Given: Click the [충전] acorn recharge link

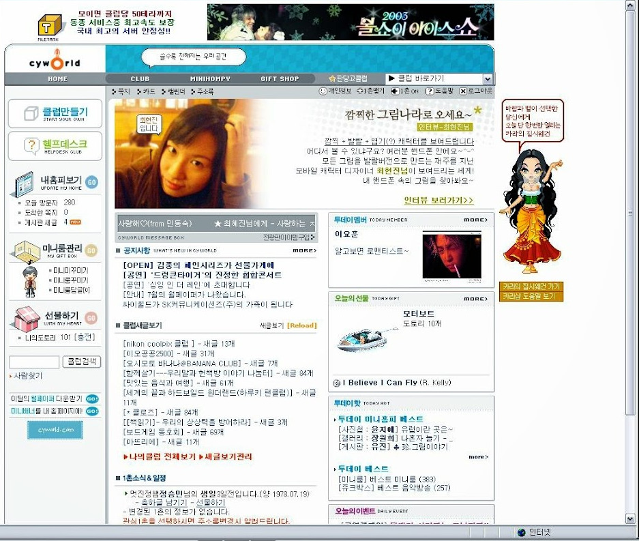Looking at the screenshot, I should click(85, 337).
